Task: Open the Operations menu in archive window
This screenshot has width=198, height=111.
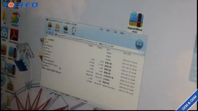Action: pyautogui.click(x=108, y=31)
